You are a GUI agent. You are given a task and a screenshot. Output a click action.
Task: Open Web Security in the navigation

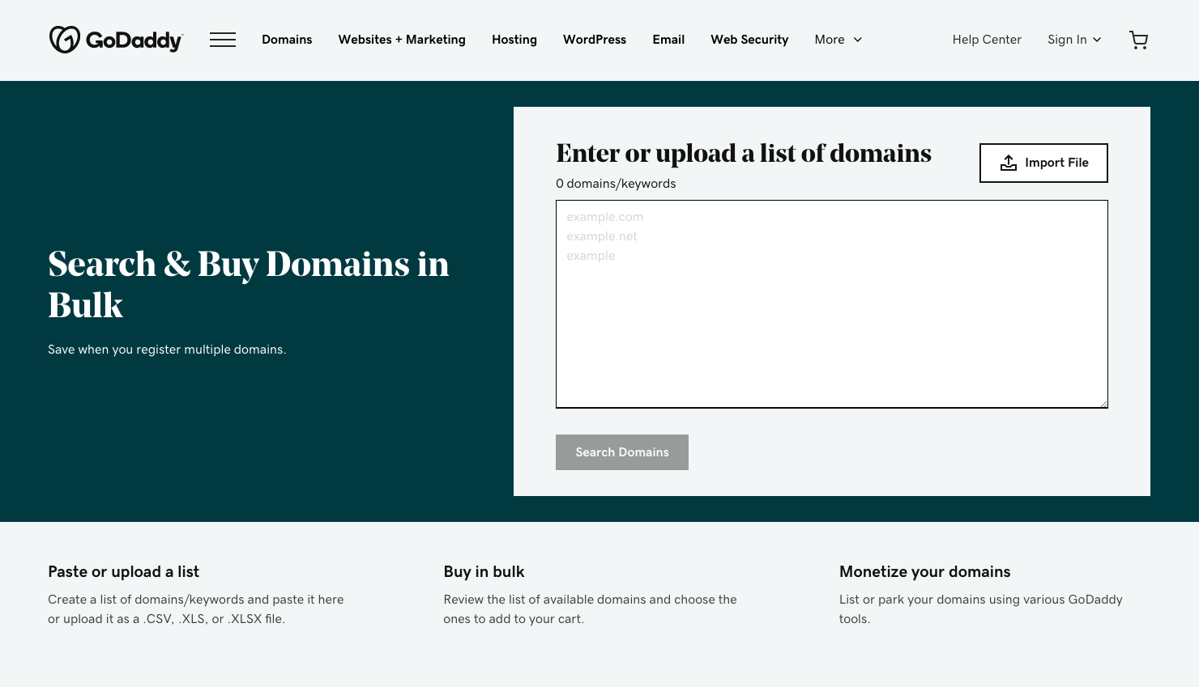(x=749, y=40)
